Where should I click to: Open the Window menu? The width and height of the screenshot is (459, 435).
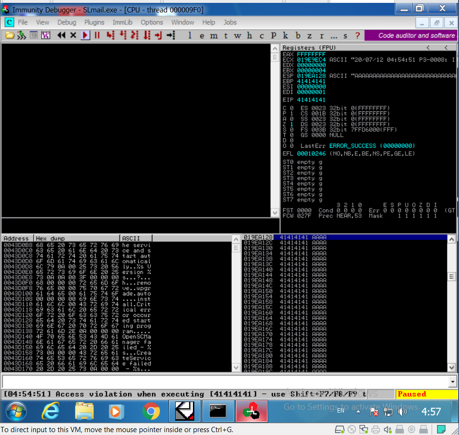pos(183,22)
